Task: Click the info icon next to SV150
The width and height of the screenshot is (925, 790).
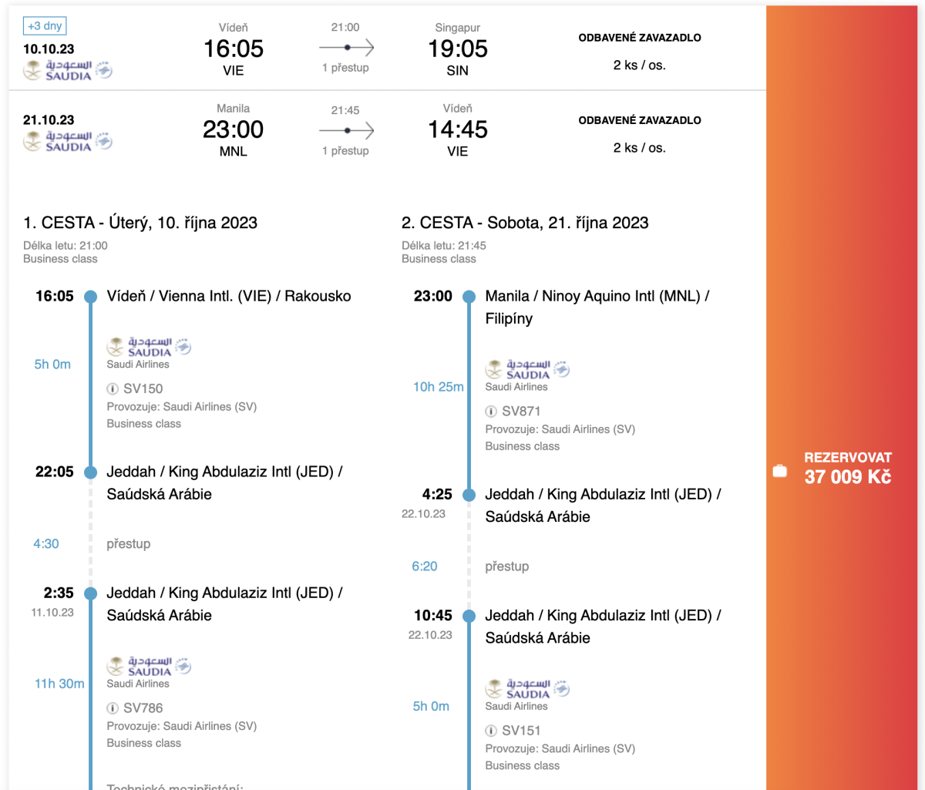Action: click(x=113, y=389)
